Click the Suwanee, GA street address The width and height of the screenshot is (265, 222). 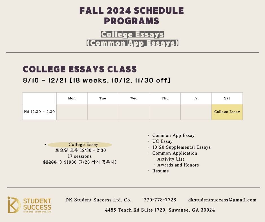160,210
